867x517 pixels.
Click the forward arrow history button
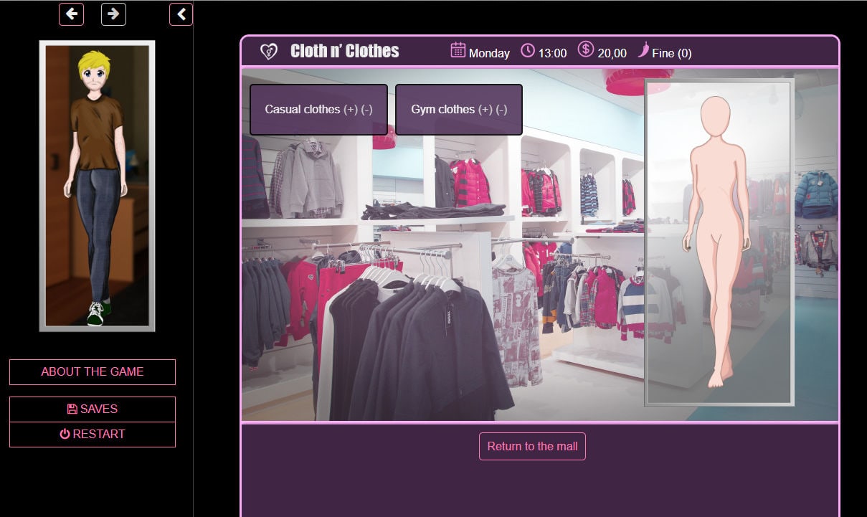pyautogui.click(x=113, y=14)
